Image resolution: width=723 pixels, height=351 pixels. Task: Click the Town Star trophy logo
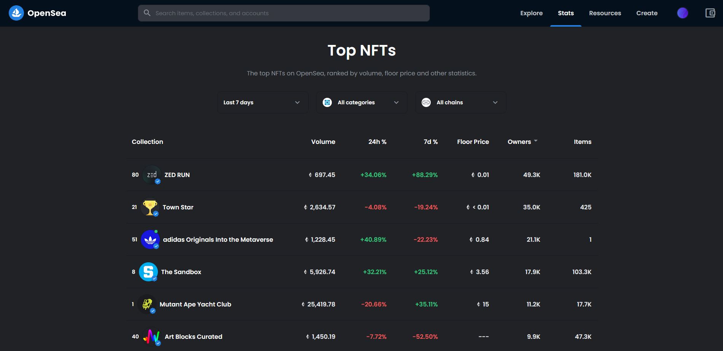point(150,207)
